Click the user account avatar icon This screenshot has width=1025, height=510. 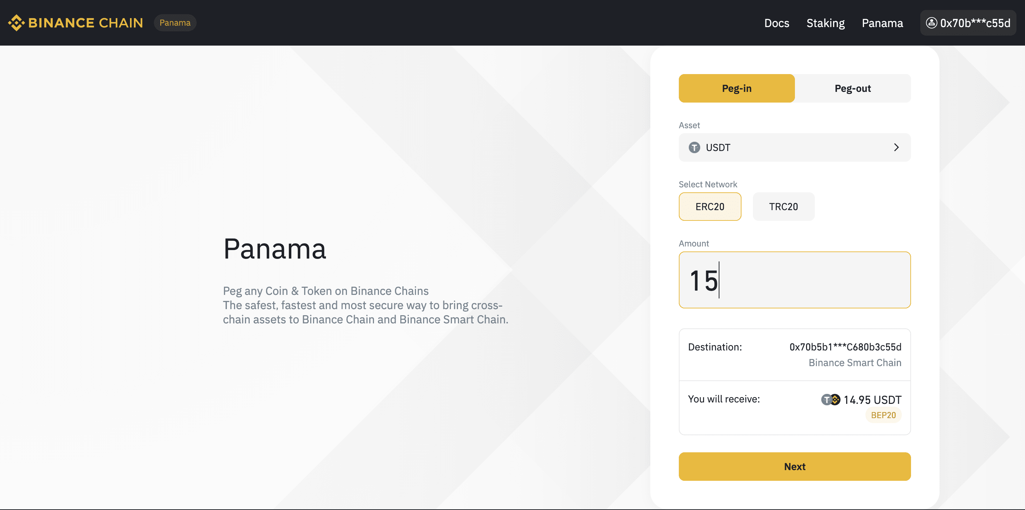[931, 23]
